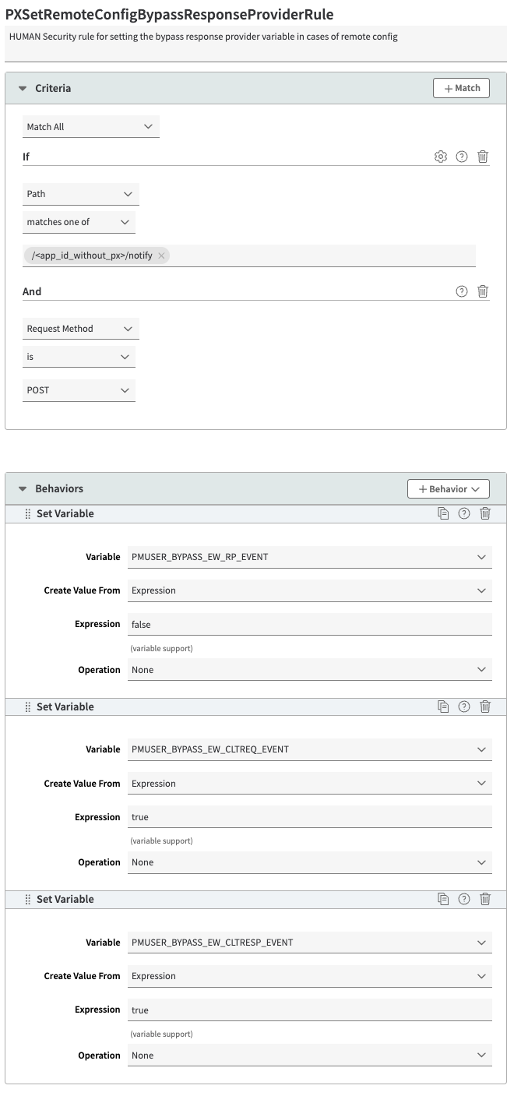Image resolution: width=521 pixels, height=1096 pixels.
Task: Open settings gear for the If condition
Action: point(441,157)
